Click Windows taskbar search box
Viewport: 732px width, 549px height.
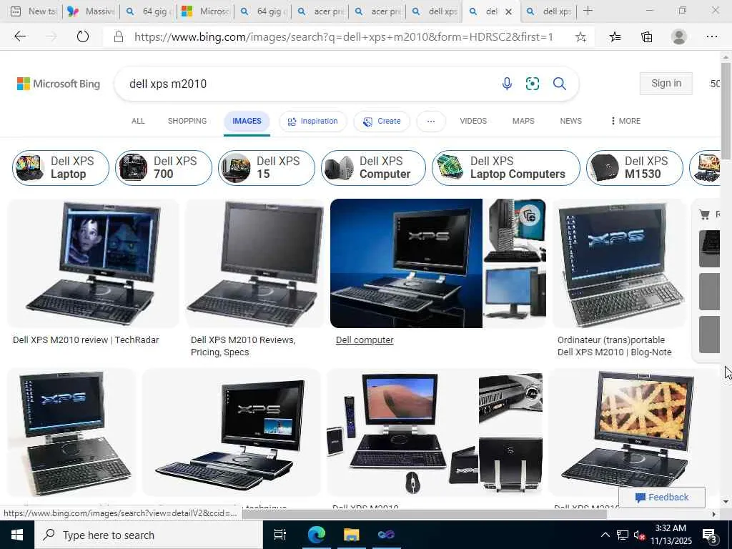click(148, 535)
